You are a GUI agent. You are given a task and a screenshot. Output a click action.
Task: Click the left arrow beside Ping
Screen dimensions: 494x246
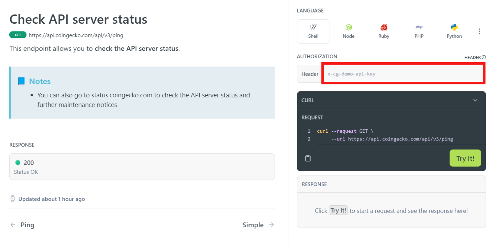point(13,225)
